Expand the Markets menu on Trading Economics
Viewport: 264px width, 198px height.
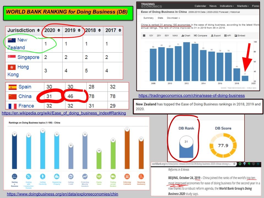click(x=243, y=6)
